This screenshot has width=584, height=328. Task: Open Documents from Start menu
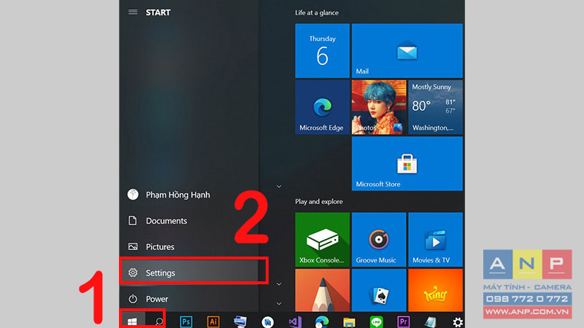[x=189, y=221]
